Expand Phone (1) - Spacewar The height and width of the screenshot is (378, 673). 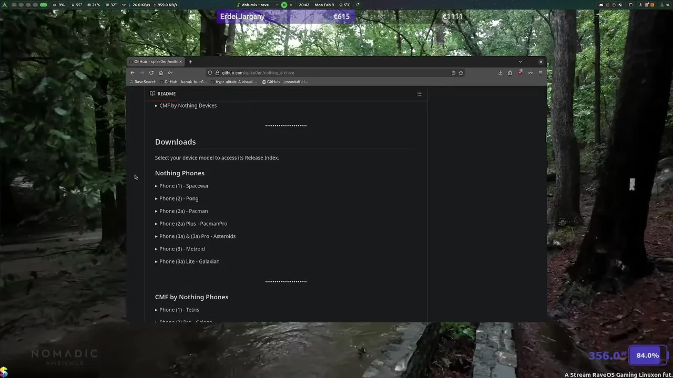[182, 186]
